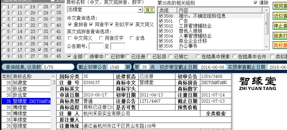Uncheck group 3503 替他人推销
The width and height of the screenshot is (287, 130).
(161, 31)
